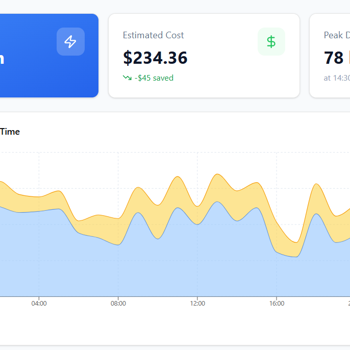This screenshot has height=350, width=350.
Task: Click the chart title ending in 'Time'
Action: (x=10, y=132)
